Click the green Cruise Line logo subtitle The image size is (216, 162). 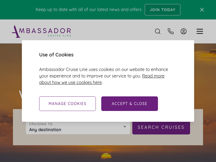59,36
